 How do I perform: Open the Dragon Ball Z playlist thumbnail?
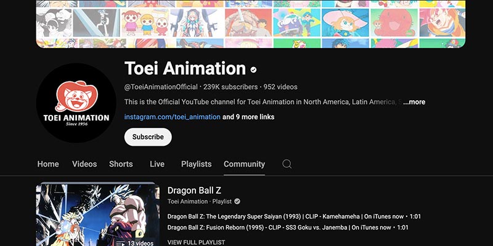pyautogui.click(x=98, y=215)
